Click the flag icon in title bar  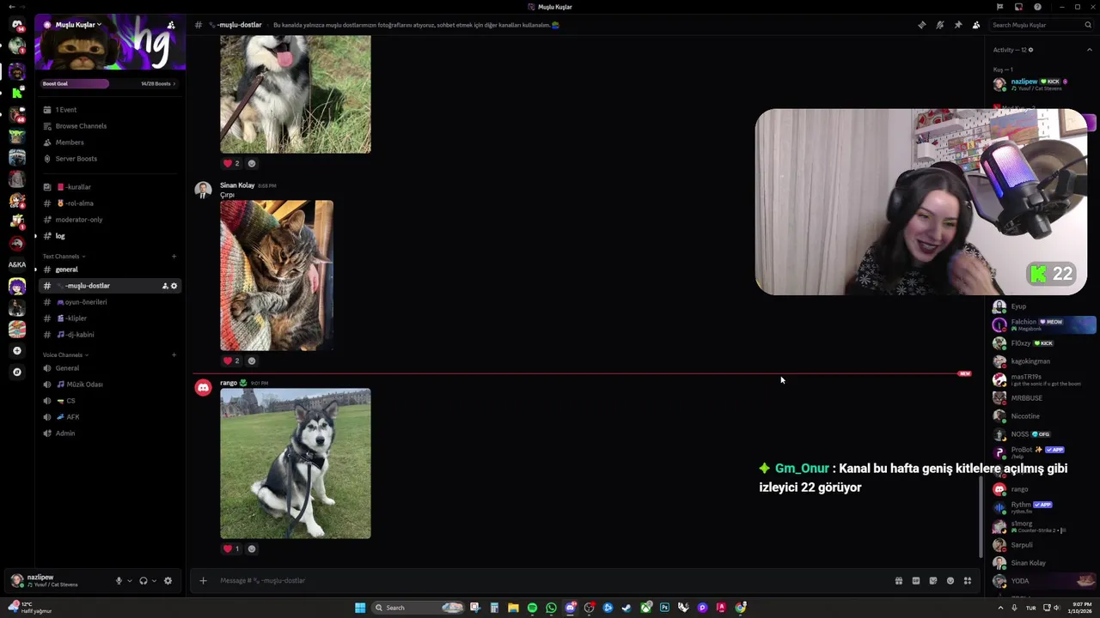pyautogui.click(x=999, y=7)
